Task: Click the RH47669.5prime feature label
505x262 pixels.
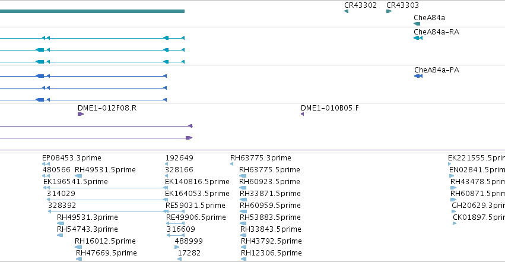Action: click(x=106, y=253)
